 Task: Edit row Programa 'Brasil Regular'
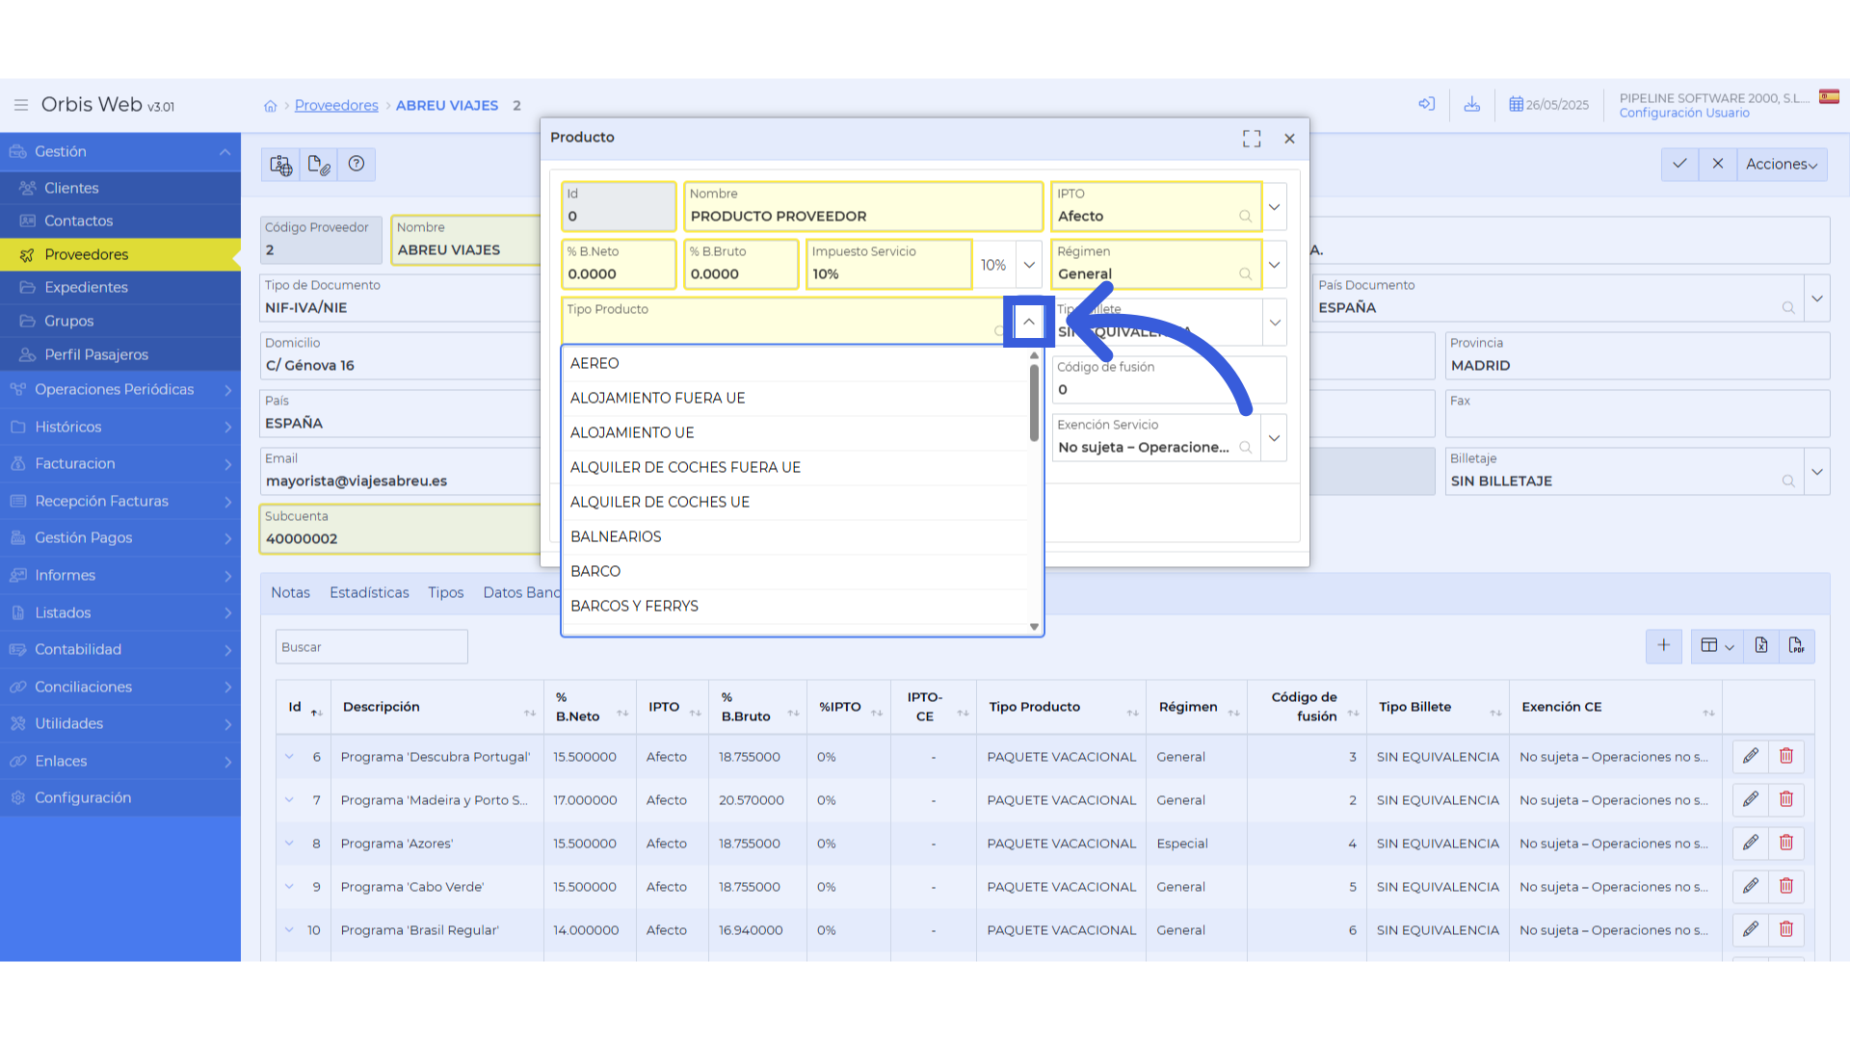(x=1751, y=929)
